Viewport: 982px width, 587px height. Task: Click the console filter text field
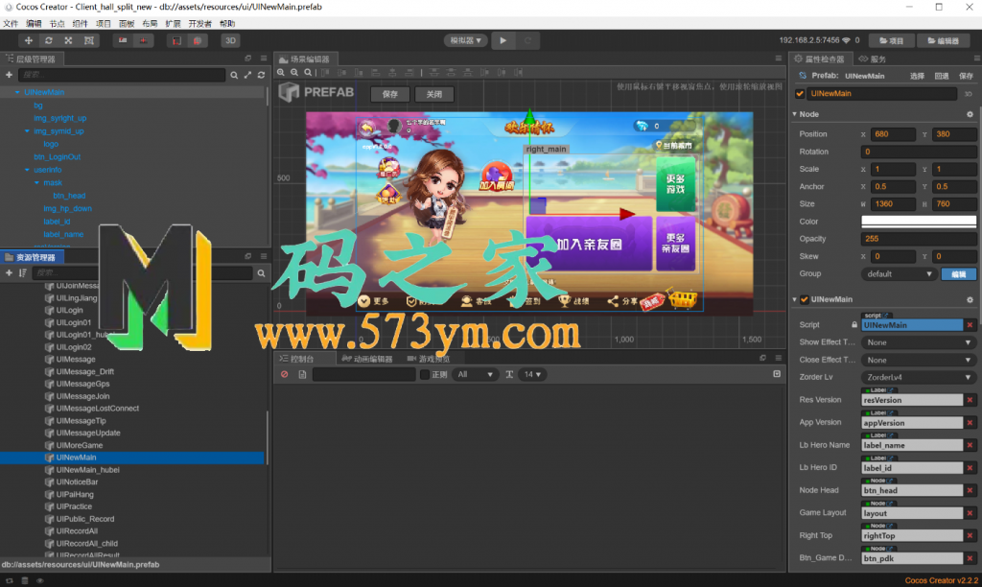coord(363,375)
